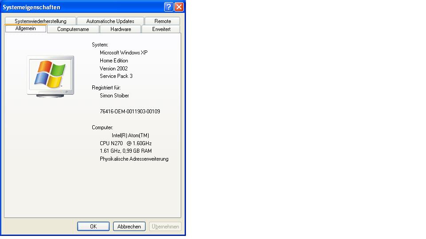Image resolution: width=426 pixels, height=239 pixels.
Task: Click the greyed Übernehmen button
Action: click(x=165, y=226)
